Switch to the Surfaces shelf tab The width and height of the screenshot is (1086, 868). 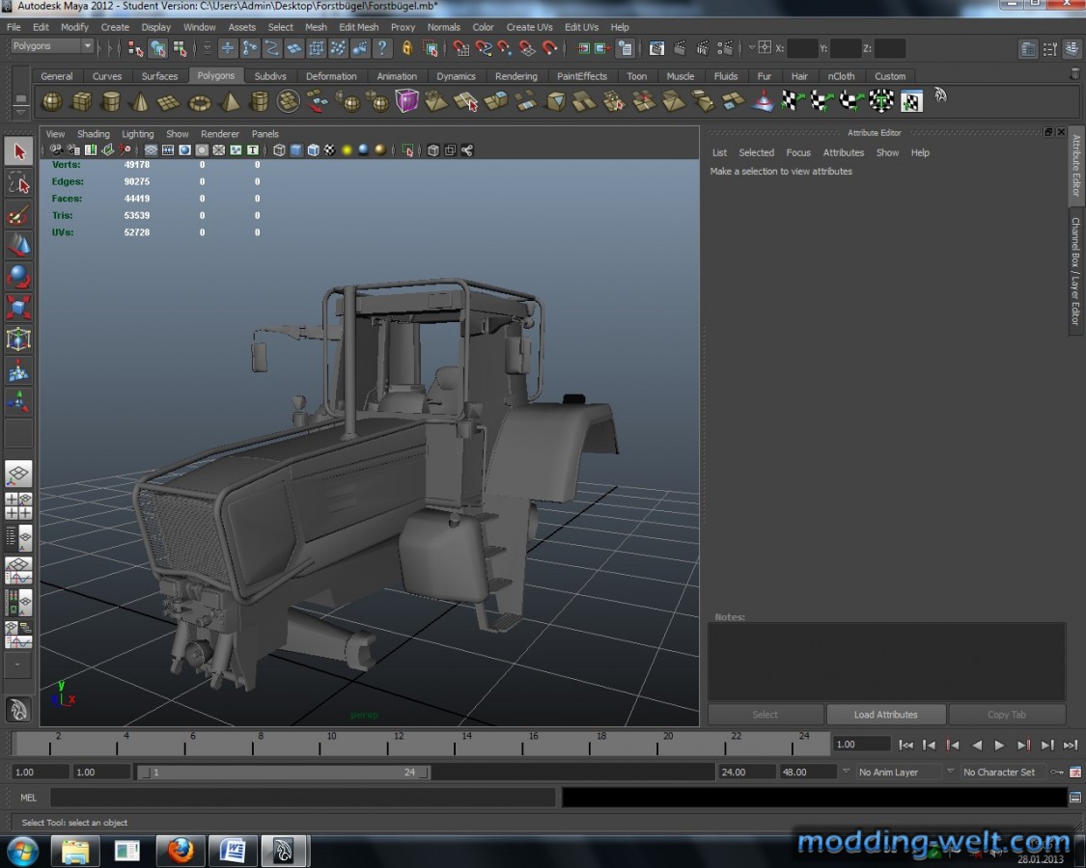click(159, 76)
